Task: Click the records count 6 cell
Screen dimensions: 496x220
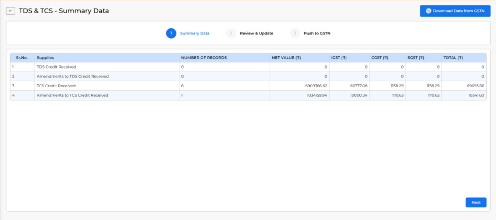Action: [224, 86]
